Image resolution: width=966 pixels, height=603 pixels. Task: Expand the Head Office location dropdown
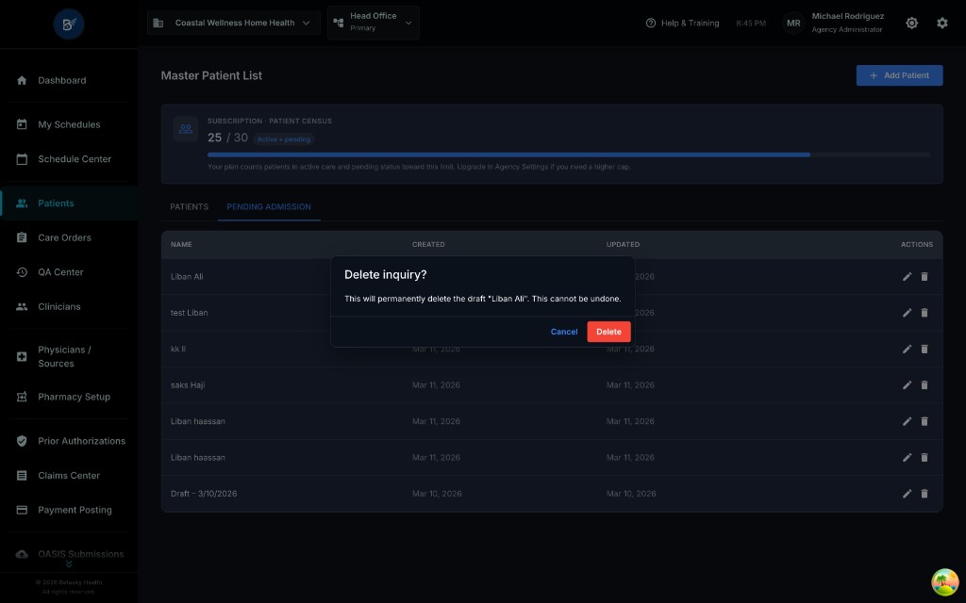click(x=374, y=23)
